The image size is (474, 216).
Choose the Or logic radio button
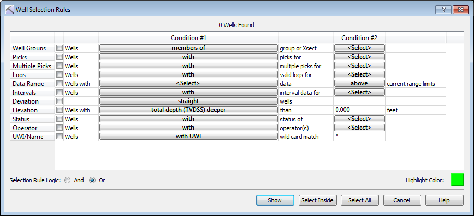(93, 180)
